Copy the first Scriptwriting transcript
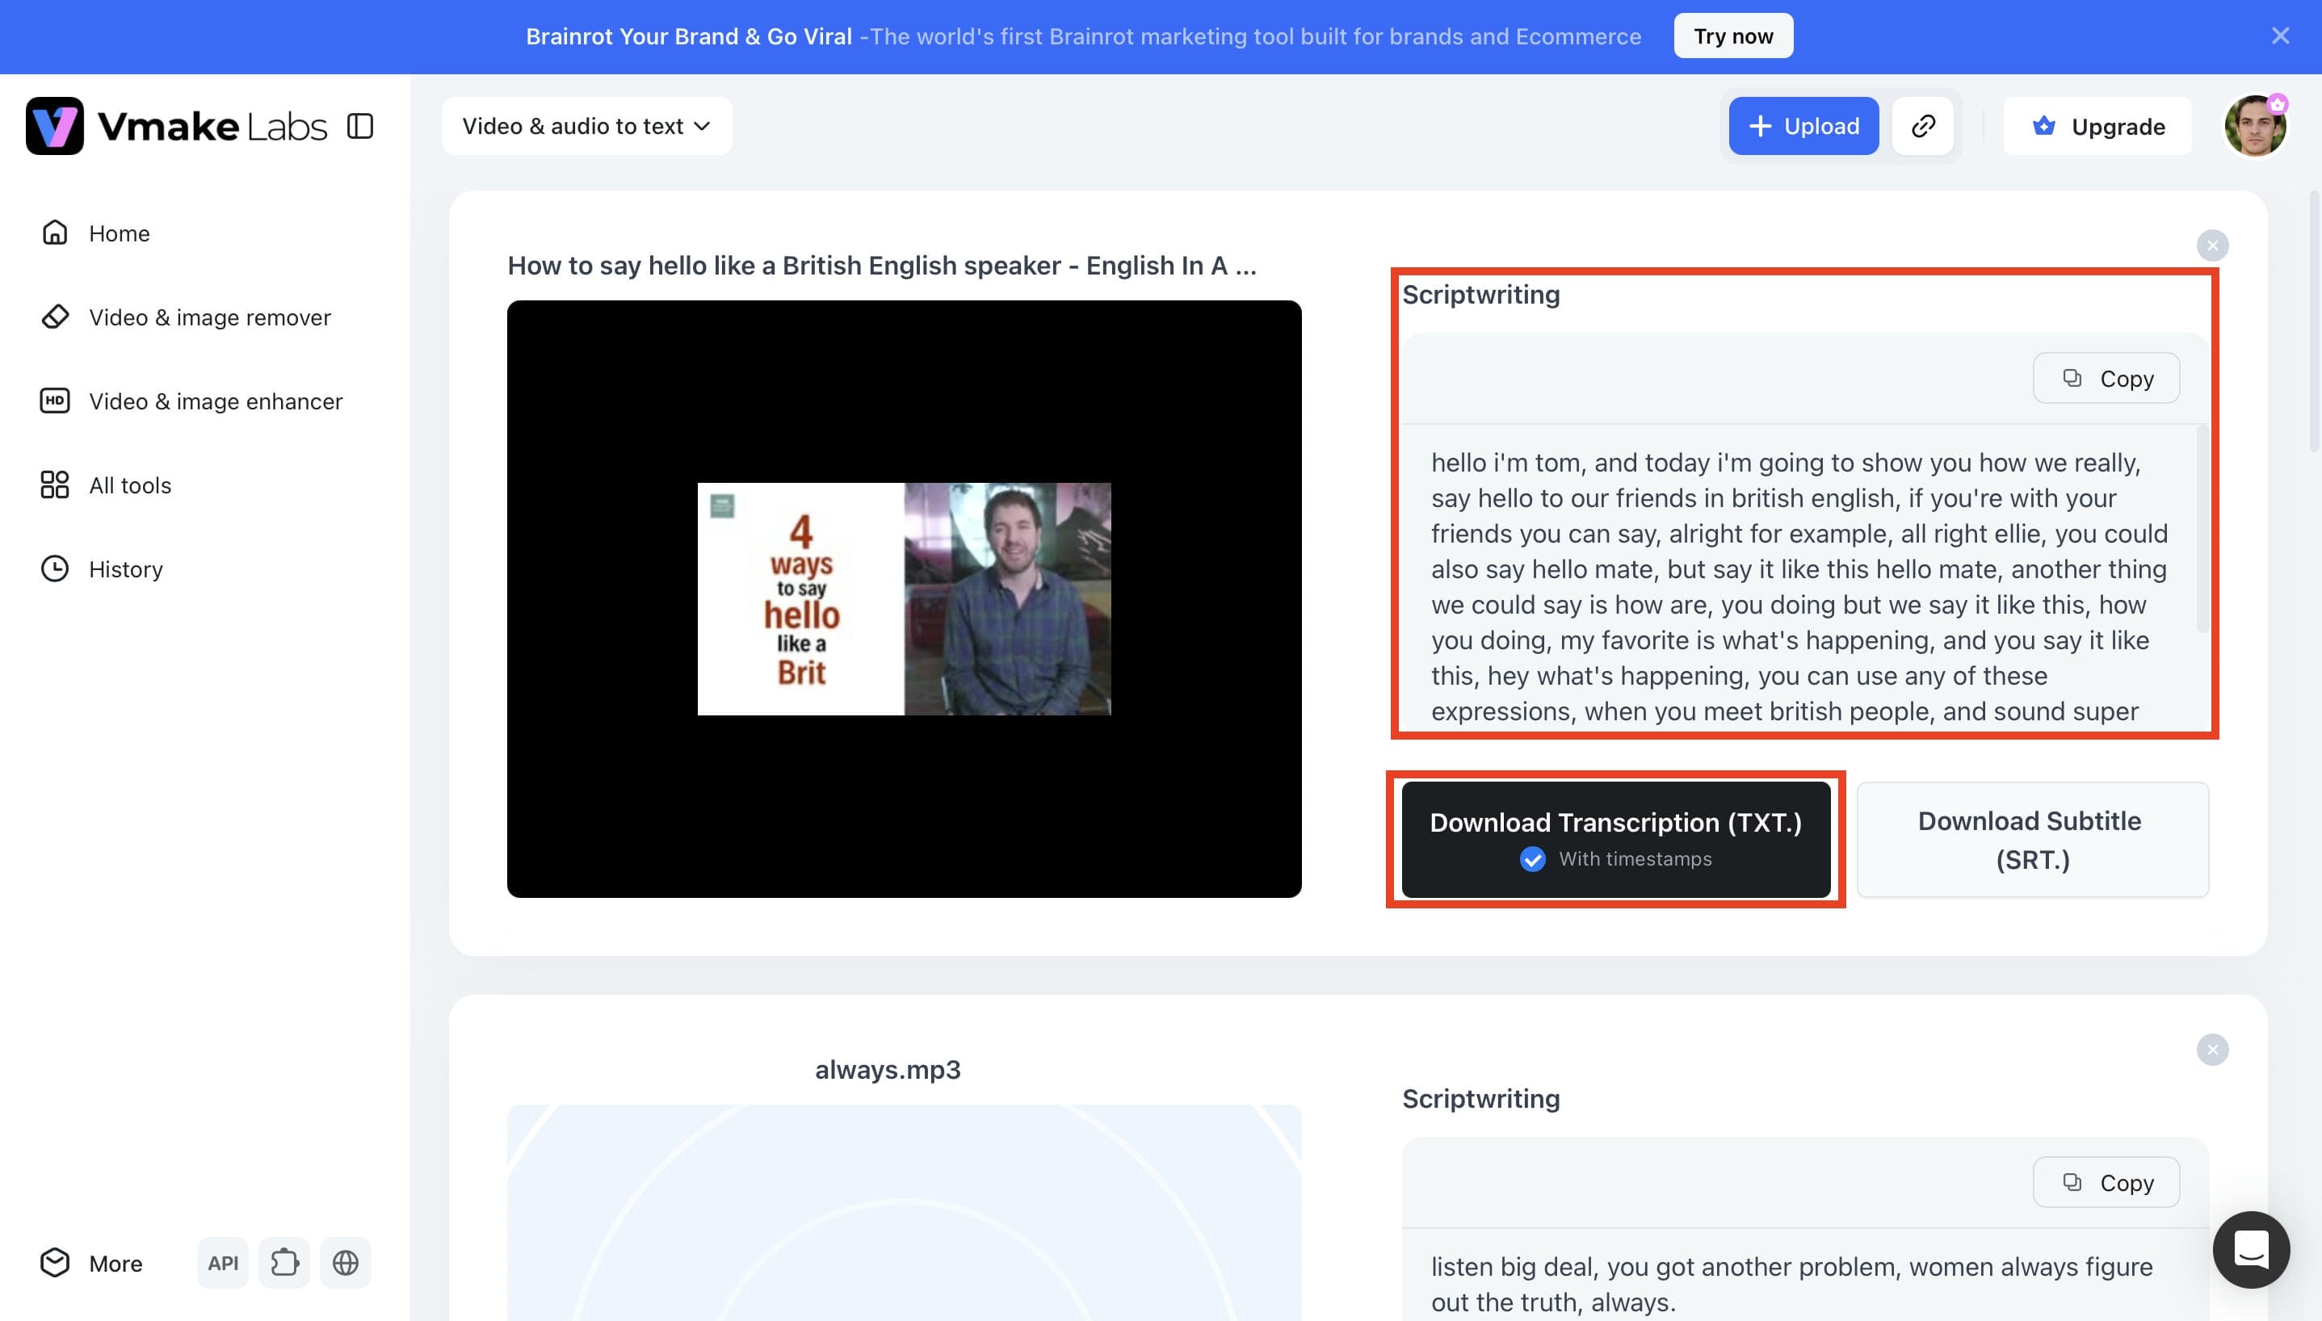Screen dimensions: 2322x1321 [x=2106, y=379]
